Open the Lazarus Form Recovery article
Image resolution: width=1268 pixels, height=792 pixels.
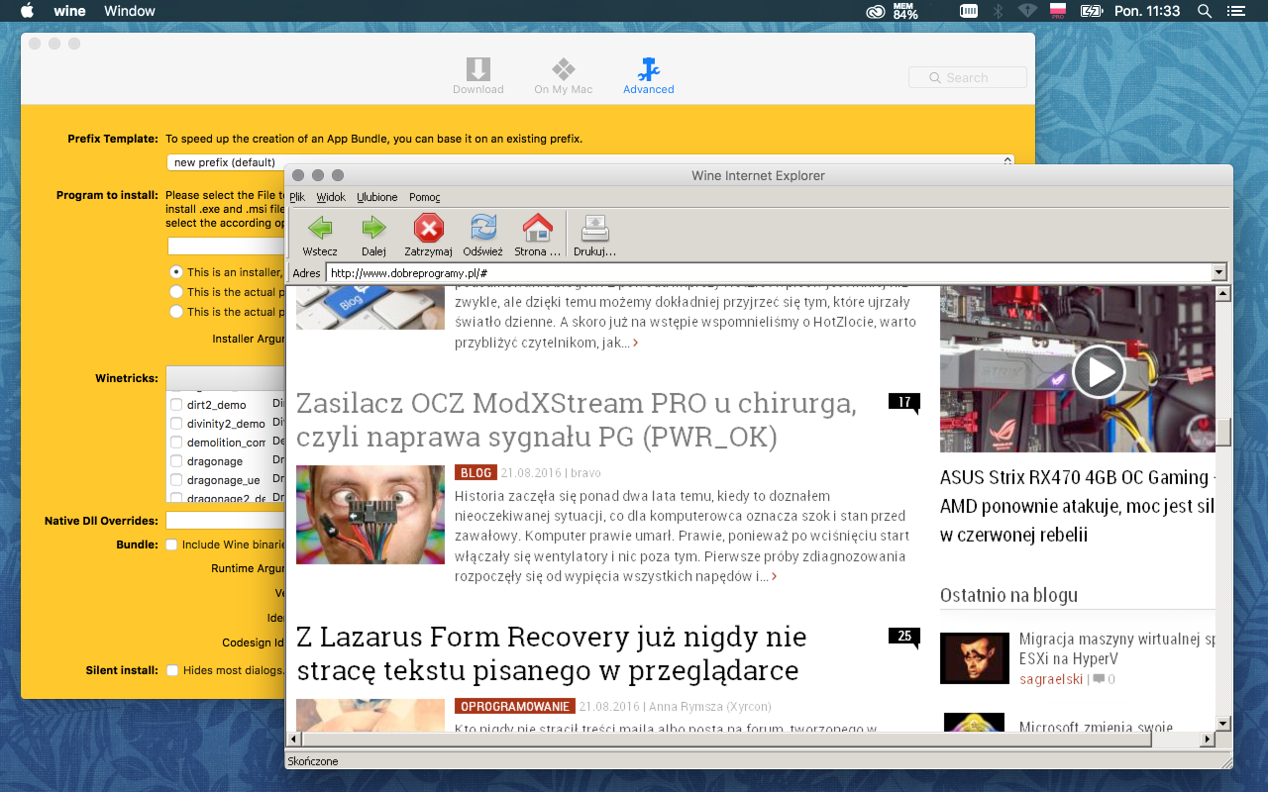[x=552, y=652]
